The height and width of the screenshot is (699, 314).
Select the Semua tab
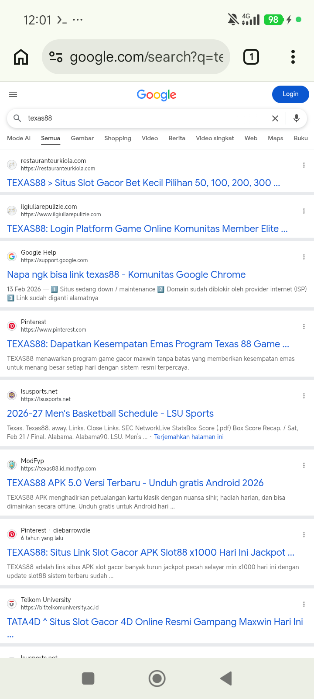tap(51, 138)
